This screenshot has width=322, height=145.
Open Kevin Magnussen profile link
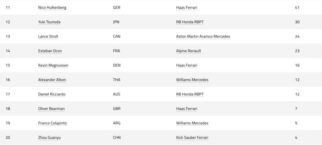coord(53,65)
